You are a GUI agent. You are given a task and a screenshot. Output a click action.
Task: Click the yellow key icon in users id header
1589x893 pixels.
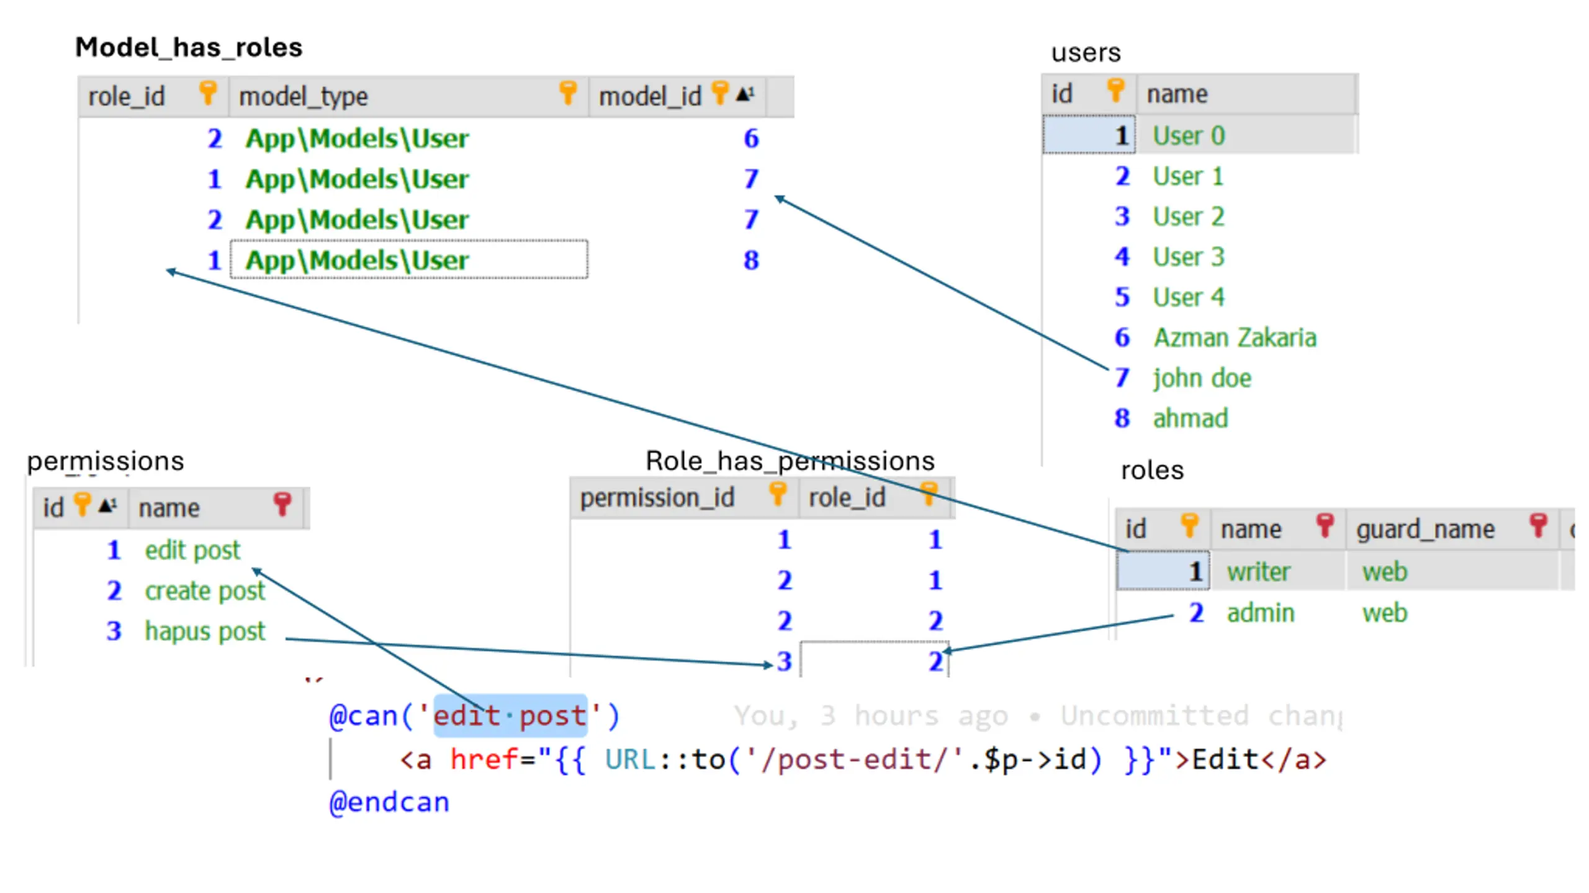1115,91
